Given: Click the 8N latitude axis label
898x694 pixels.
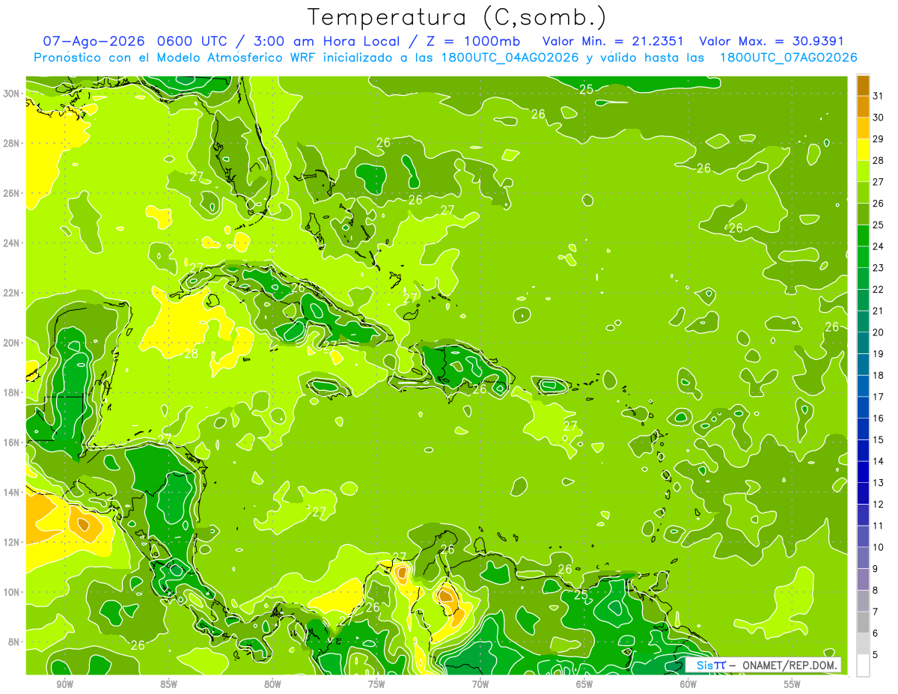Looking at the screenshot, I should point(14,642).
